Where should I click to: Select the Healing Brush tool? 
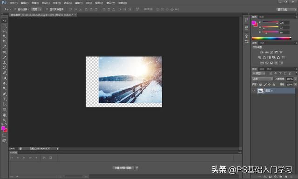click(x=4, y=52)
